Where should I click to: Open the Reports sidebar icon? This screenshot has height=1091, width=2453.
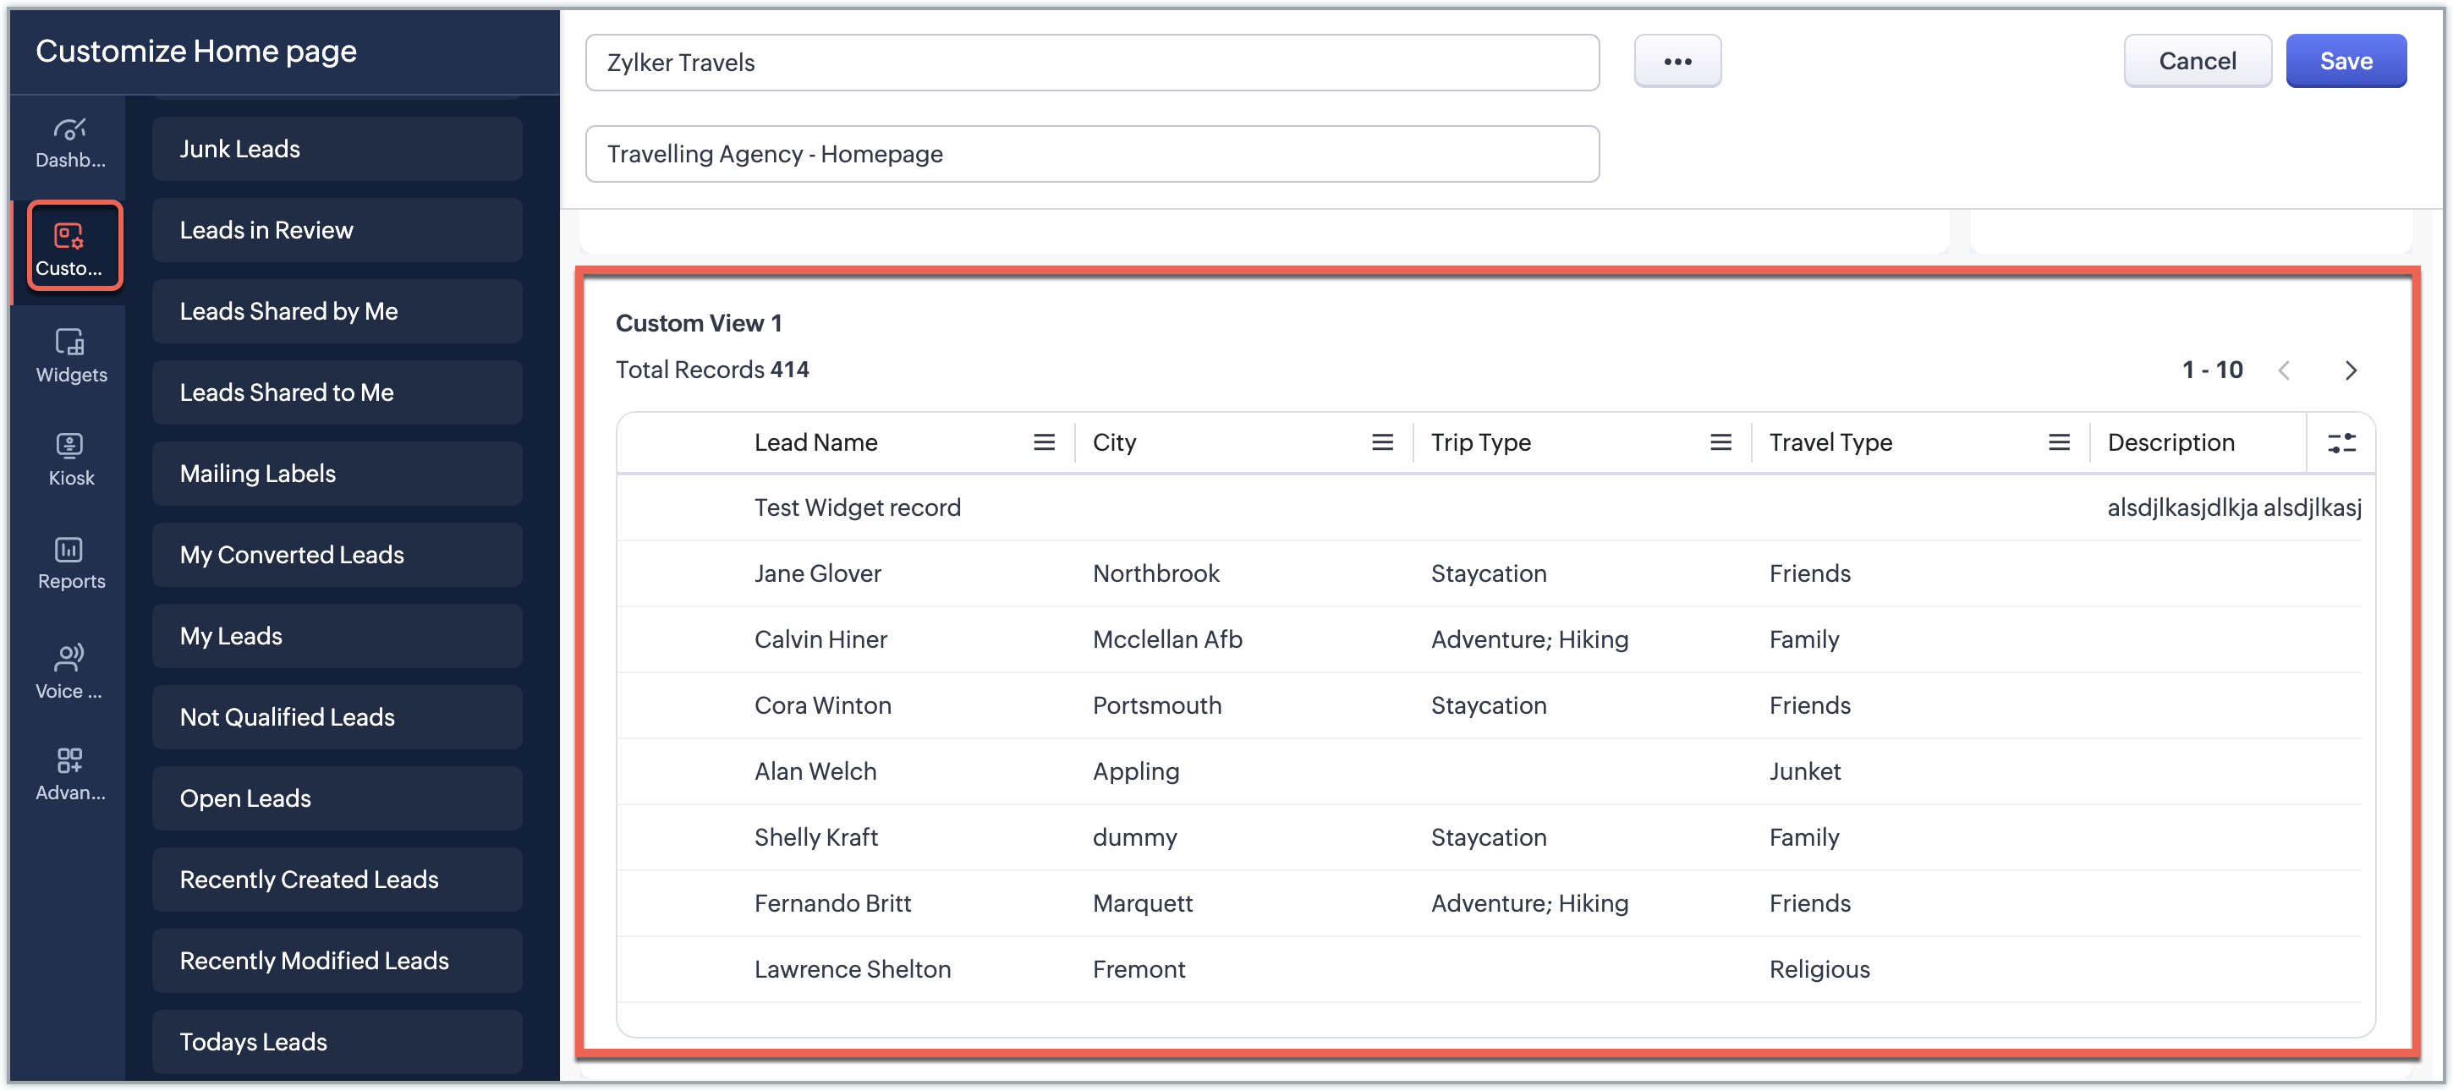pos(70,562)
